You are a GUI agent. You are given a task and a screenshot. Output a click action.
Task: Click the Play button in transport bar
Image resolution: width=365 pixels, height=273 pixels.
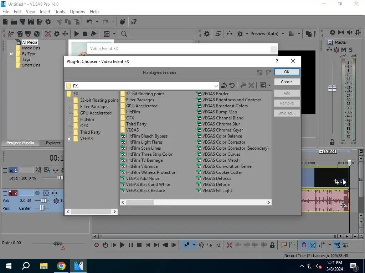(122, 245)
